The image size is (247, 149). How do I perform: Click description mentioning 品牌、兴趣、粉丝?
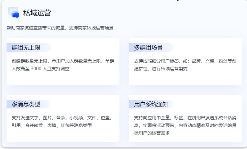click(x=185, y=65)
